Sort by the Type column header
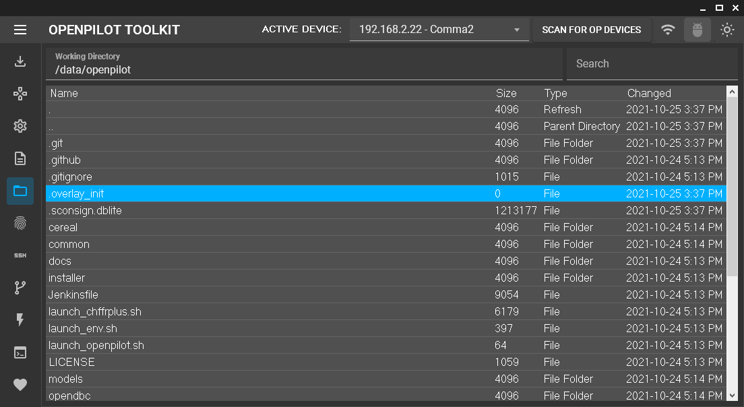 pyautogui.click(x=555, y=93)
